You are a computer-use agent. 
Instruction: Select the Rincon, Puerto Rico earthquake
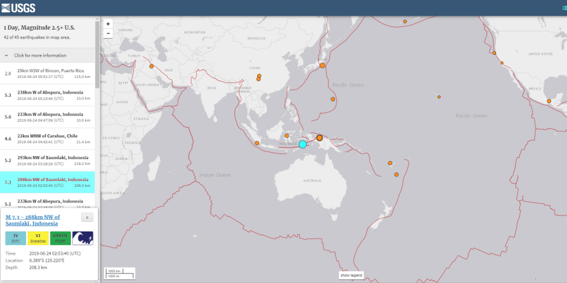pos(52,73)
